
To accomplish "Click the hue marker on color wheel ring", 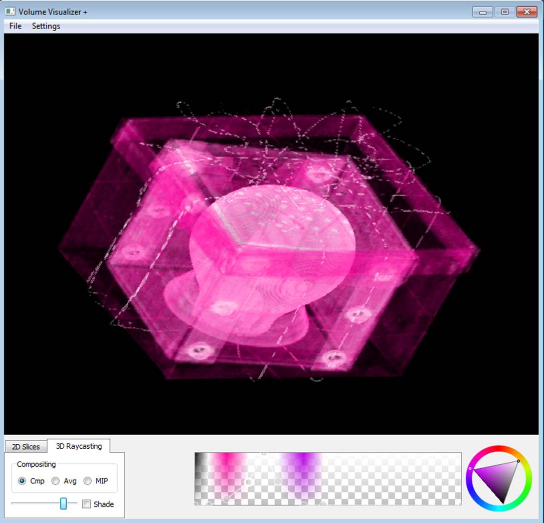I will coord(518,461).
